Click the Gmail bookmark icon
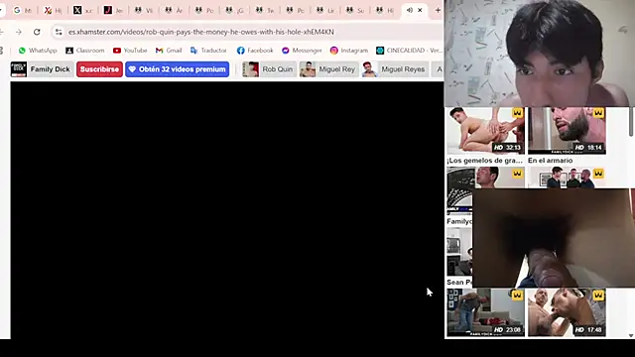 [x=159, y=51]
